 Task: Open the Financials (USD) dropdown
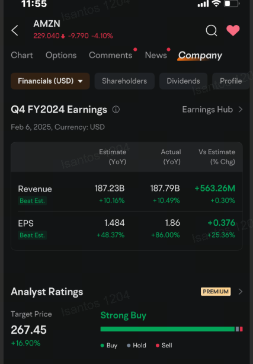pyautogui.click(x=50, y=81)
